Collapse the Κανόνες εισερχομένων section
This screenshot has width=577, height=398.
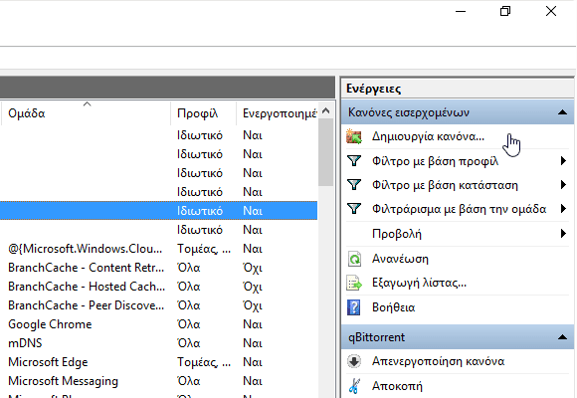pos(562,112)
